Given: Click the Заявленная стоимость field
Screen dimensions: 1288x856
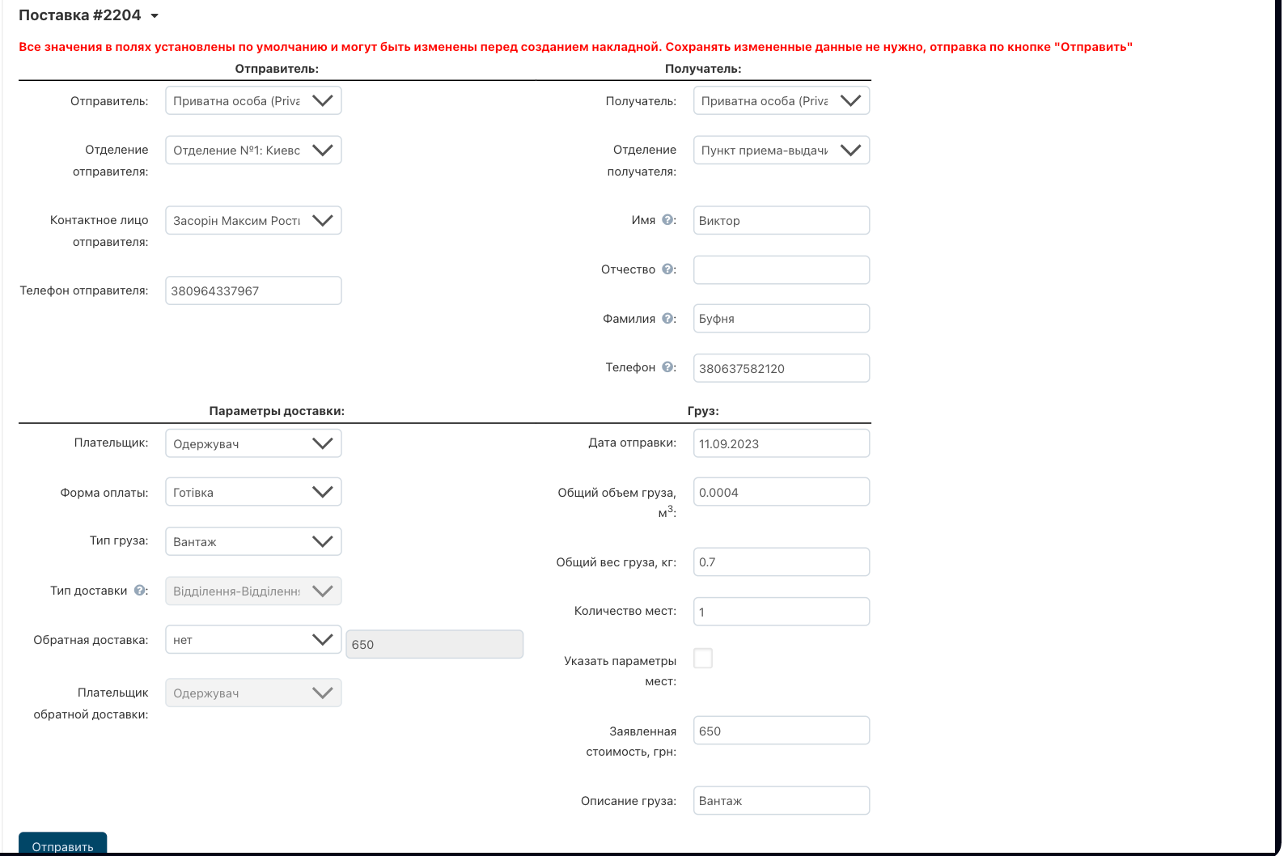Looking at the screenshot, I should pos(781,731).
